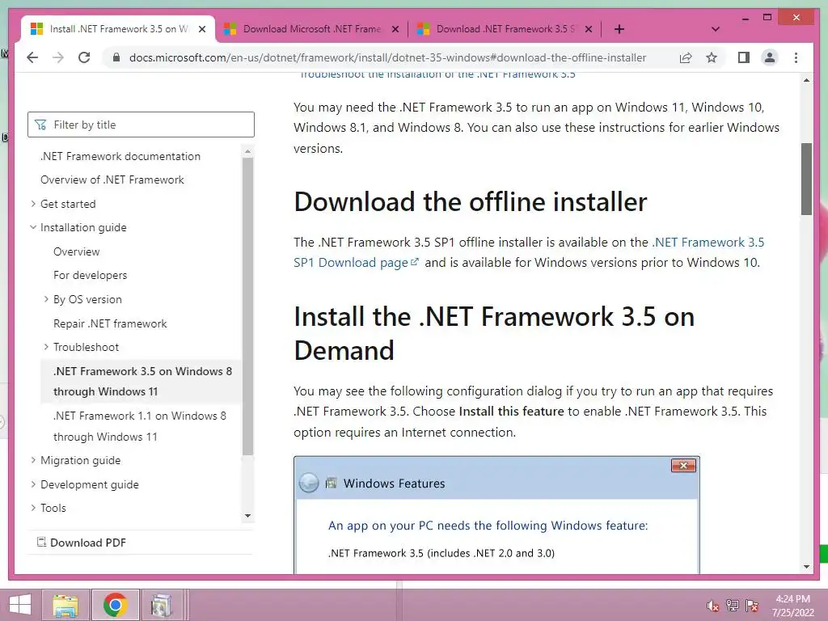Open the Chrome three-dot menu
The image size is (828, 621).
pyautogui.click(x=796, y=57)
